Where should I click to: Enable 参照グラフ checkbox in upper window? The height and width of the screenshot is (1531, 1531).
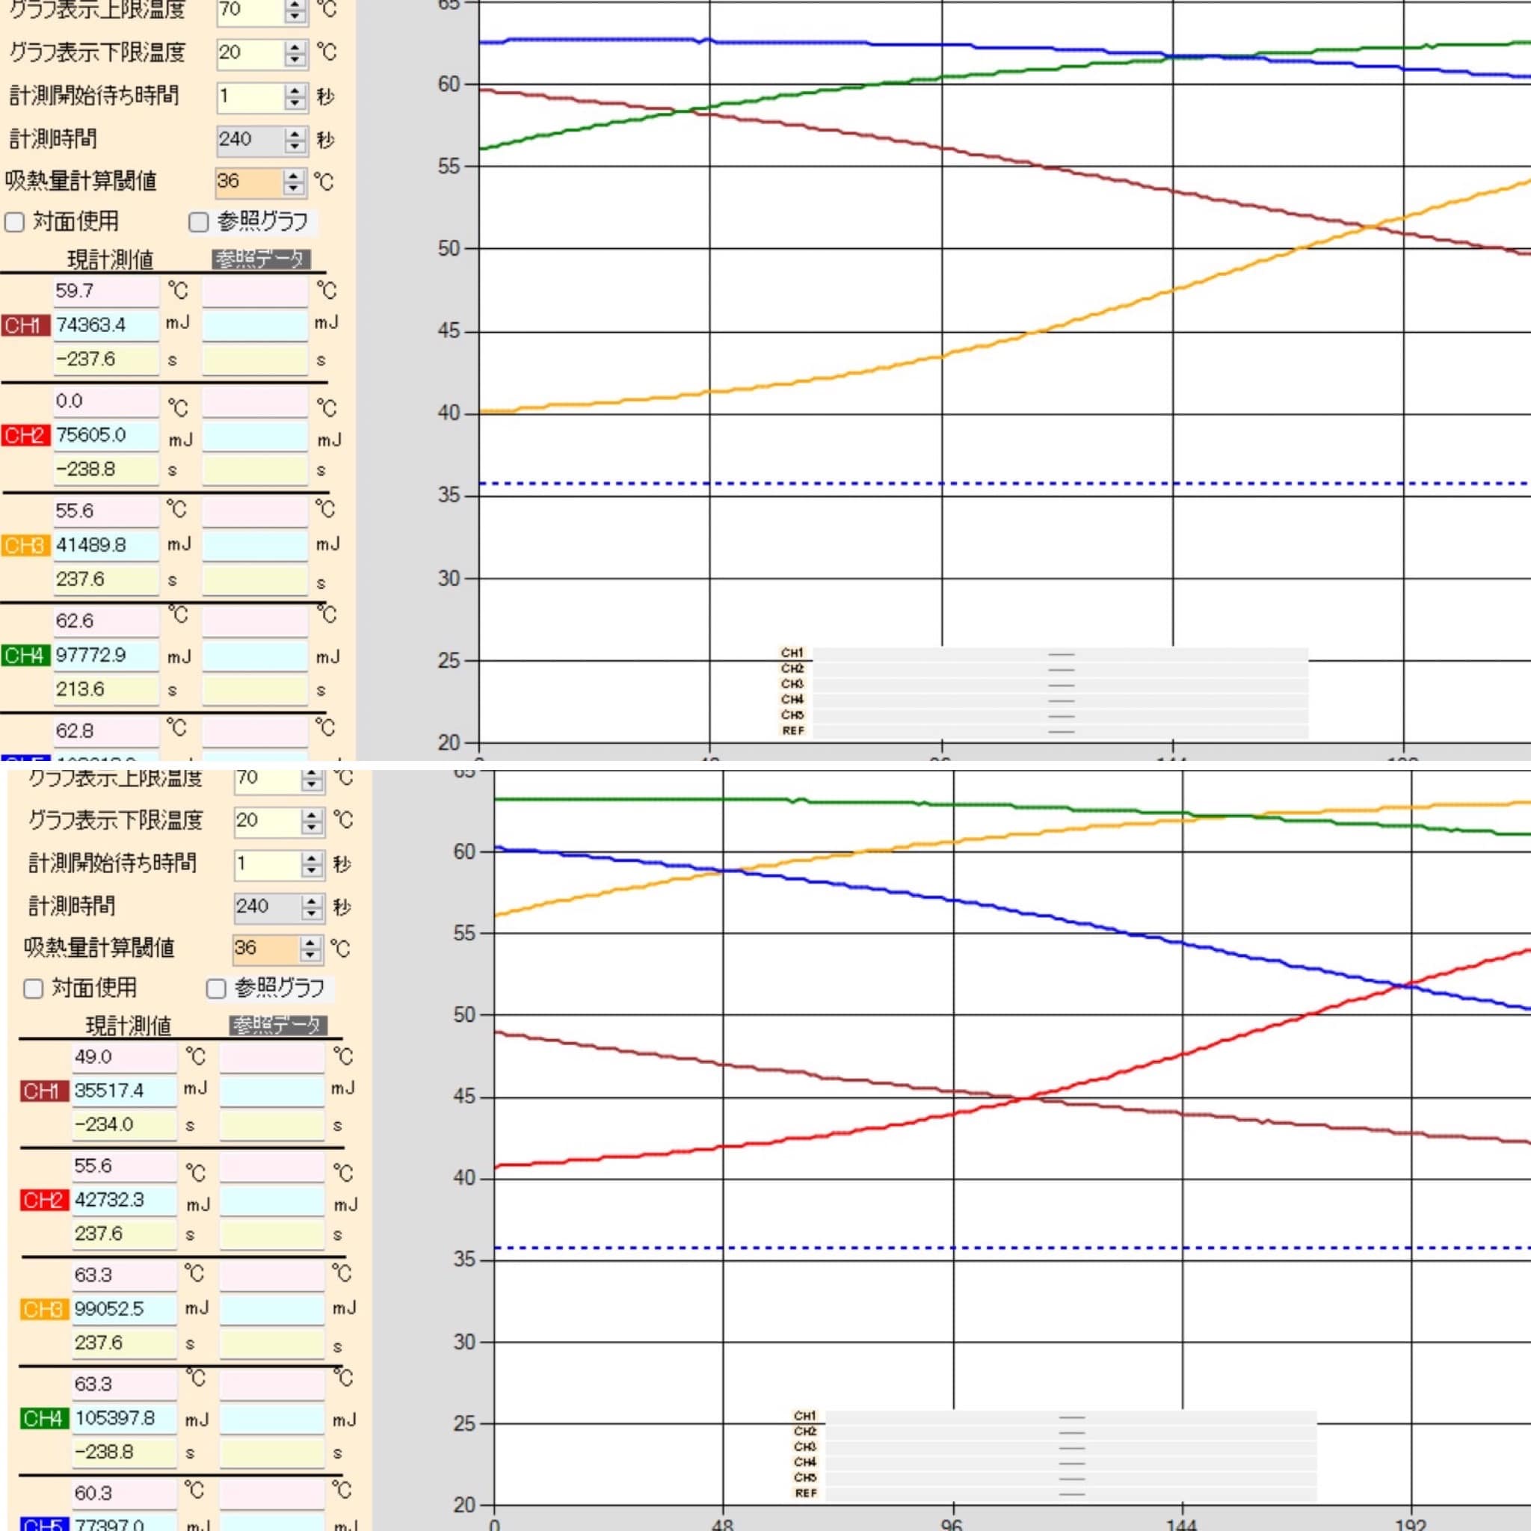click(198, 222)
